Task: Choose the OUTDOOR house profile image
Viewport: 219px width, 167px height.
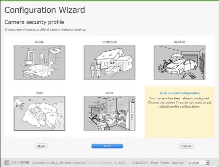Action: [109, 62]
